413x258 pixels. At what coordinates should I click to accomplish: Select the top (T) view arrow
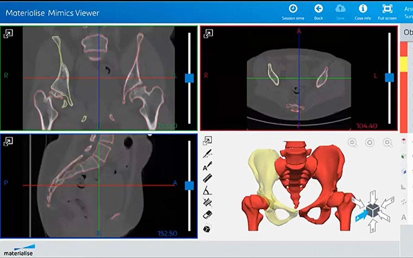click(373, 197)
